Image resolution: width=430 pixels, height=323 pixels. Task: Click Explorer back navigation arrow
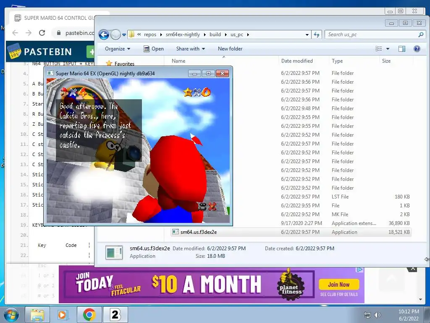(104, 34)
